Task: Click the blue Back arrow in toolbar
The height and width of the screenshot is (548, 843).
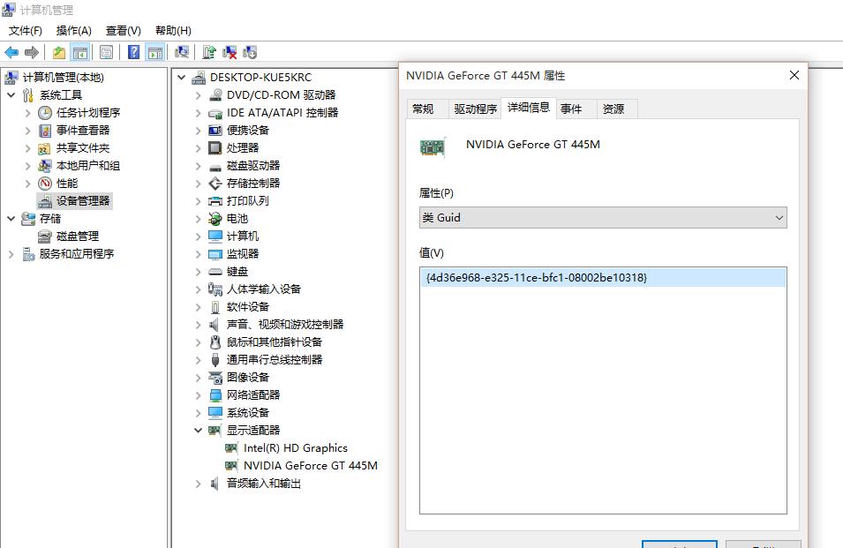Action: click(x=11, y=52)
